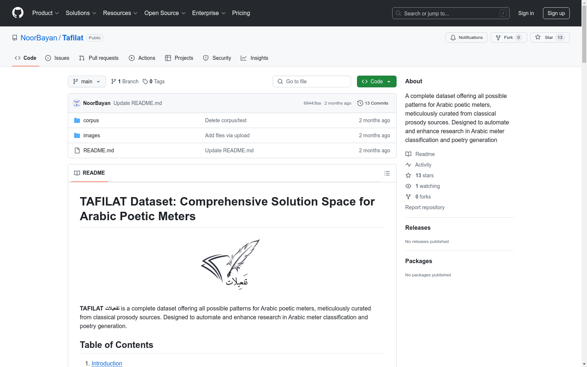
Task: Switch to the Issues tab
Action: pos(57,58)
